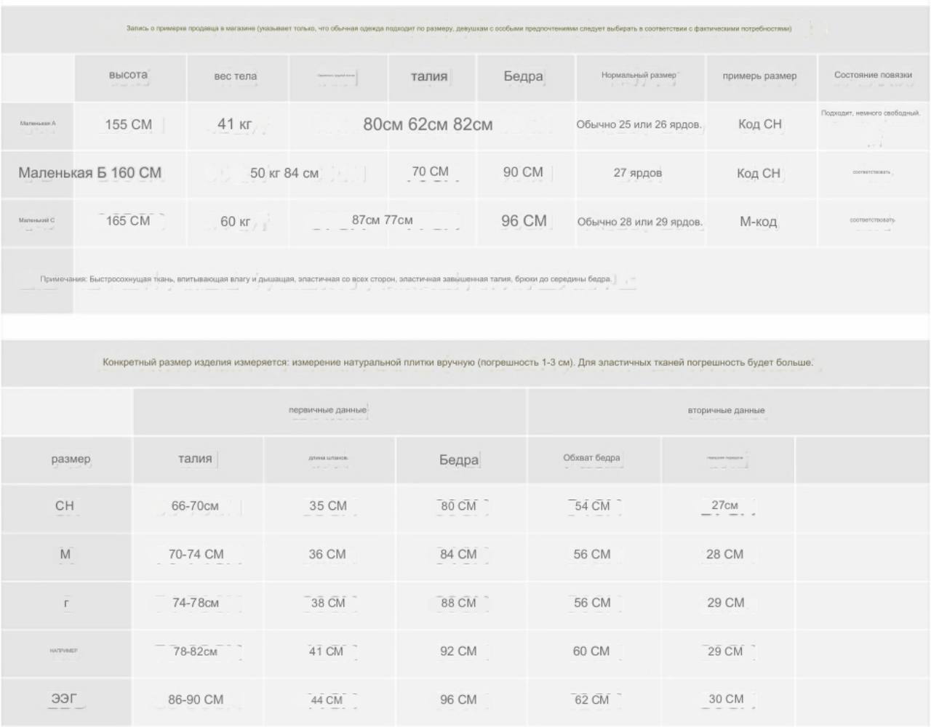The height and width of the screenshot is (727, 931).
Task: Select the ЭЭГ size row label
Action: click(x=64, y=699)
